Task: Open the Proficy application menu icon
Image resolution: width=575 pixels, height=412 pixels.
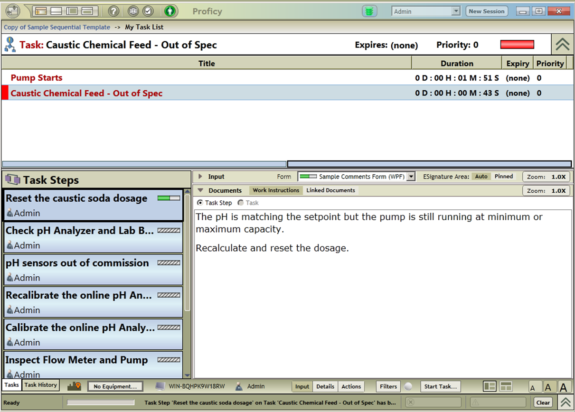Action: [13, 11]
